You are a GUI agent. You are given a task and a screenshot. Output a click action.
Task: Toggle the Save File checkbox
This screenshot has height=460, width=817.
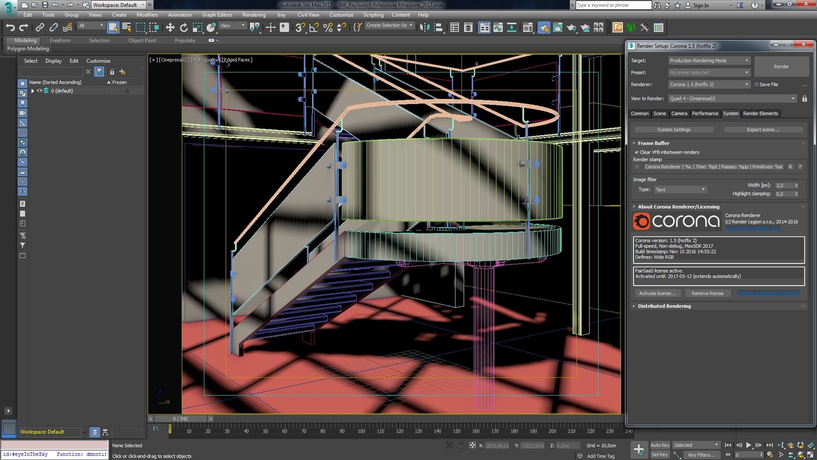click(x=757, y=85)
